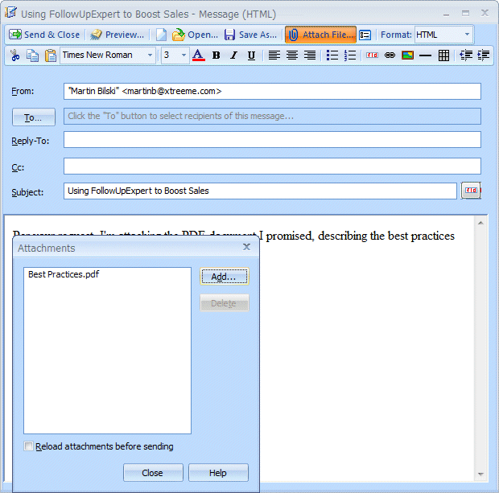Click Send & Close toolbar button
The width and height of the screenshot is (499, 493).
[44, 35]
